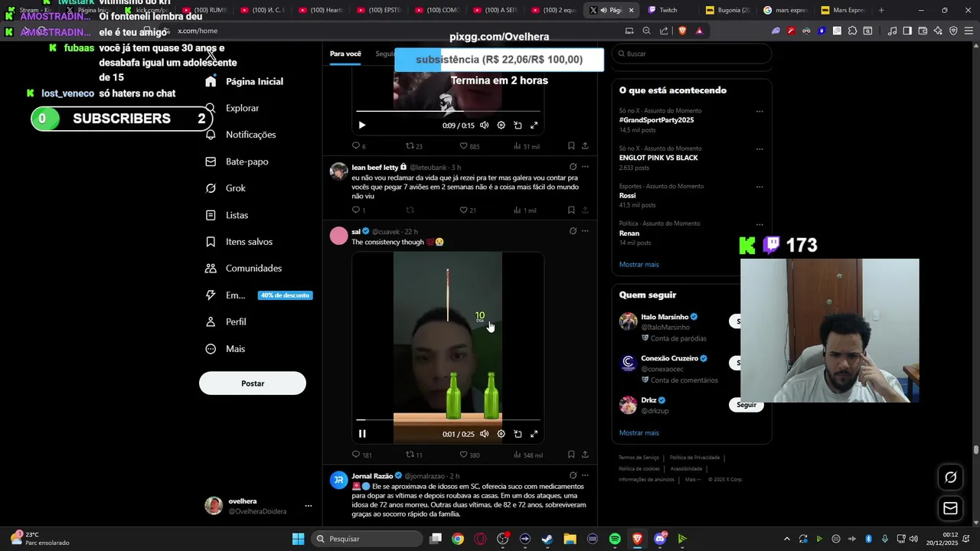Viewport: 980px width, 551px height.
Task: Open more options on lean beef letty tweet
Action: [585, 167]
